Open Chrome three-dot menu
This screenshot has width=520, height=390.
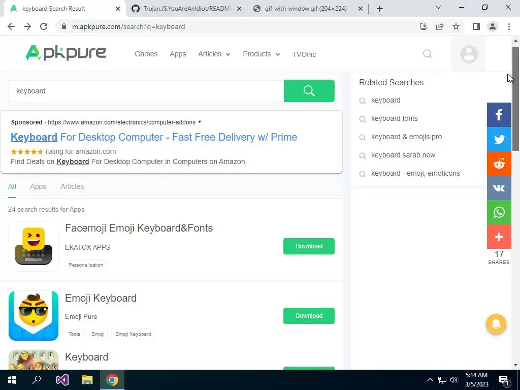[509, 26]
